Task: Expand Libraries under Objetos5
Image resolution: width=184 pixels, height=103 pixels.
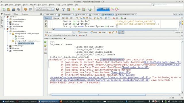Action: pos(7,48)
